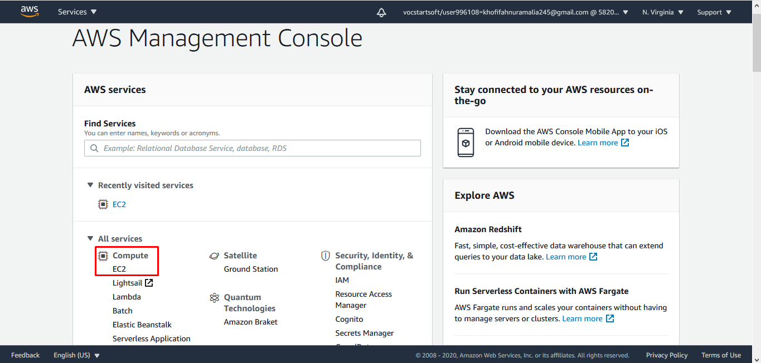
Task: Click the Quantum Technologies atom icon
Action: click(214, 298)
